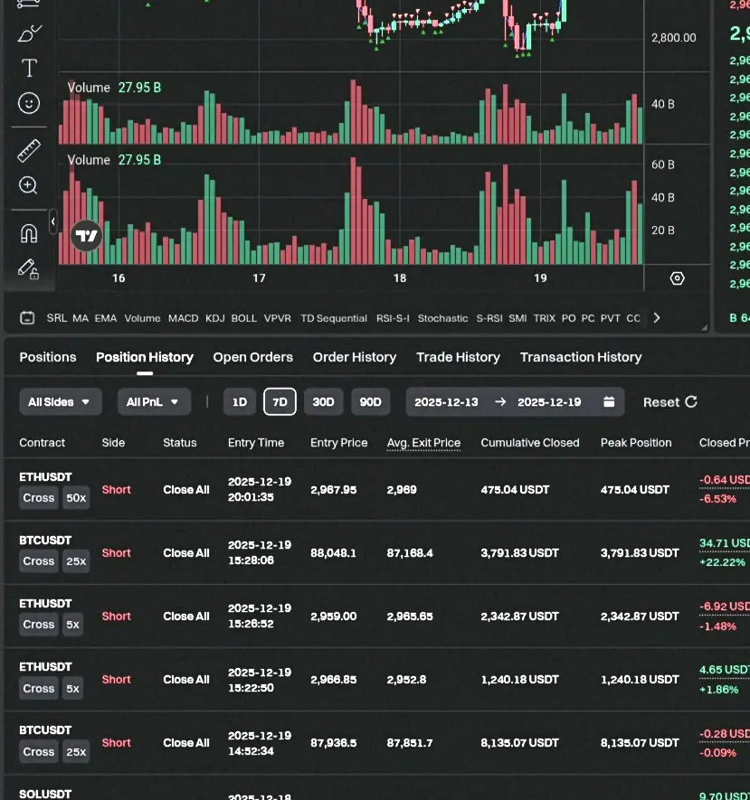This screenshot has width=750, height=800.
Task: Add the Stochastic indicator
Action: tap(442, 318)
